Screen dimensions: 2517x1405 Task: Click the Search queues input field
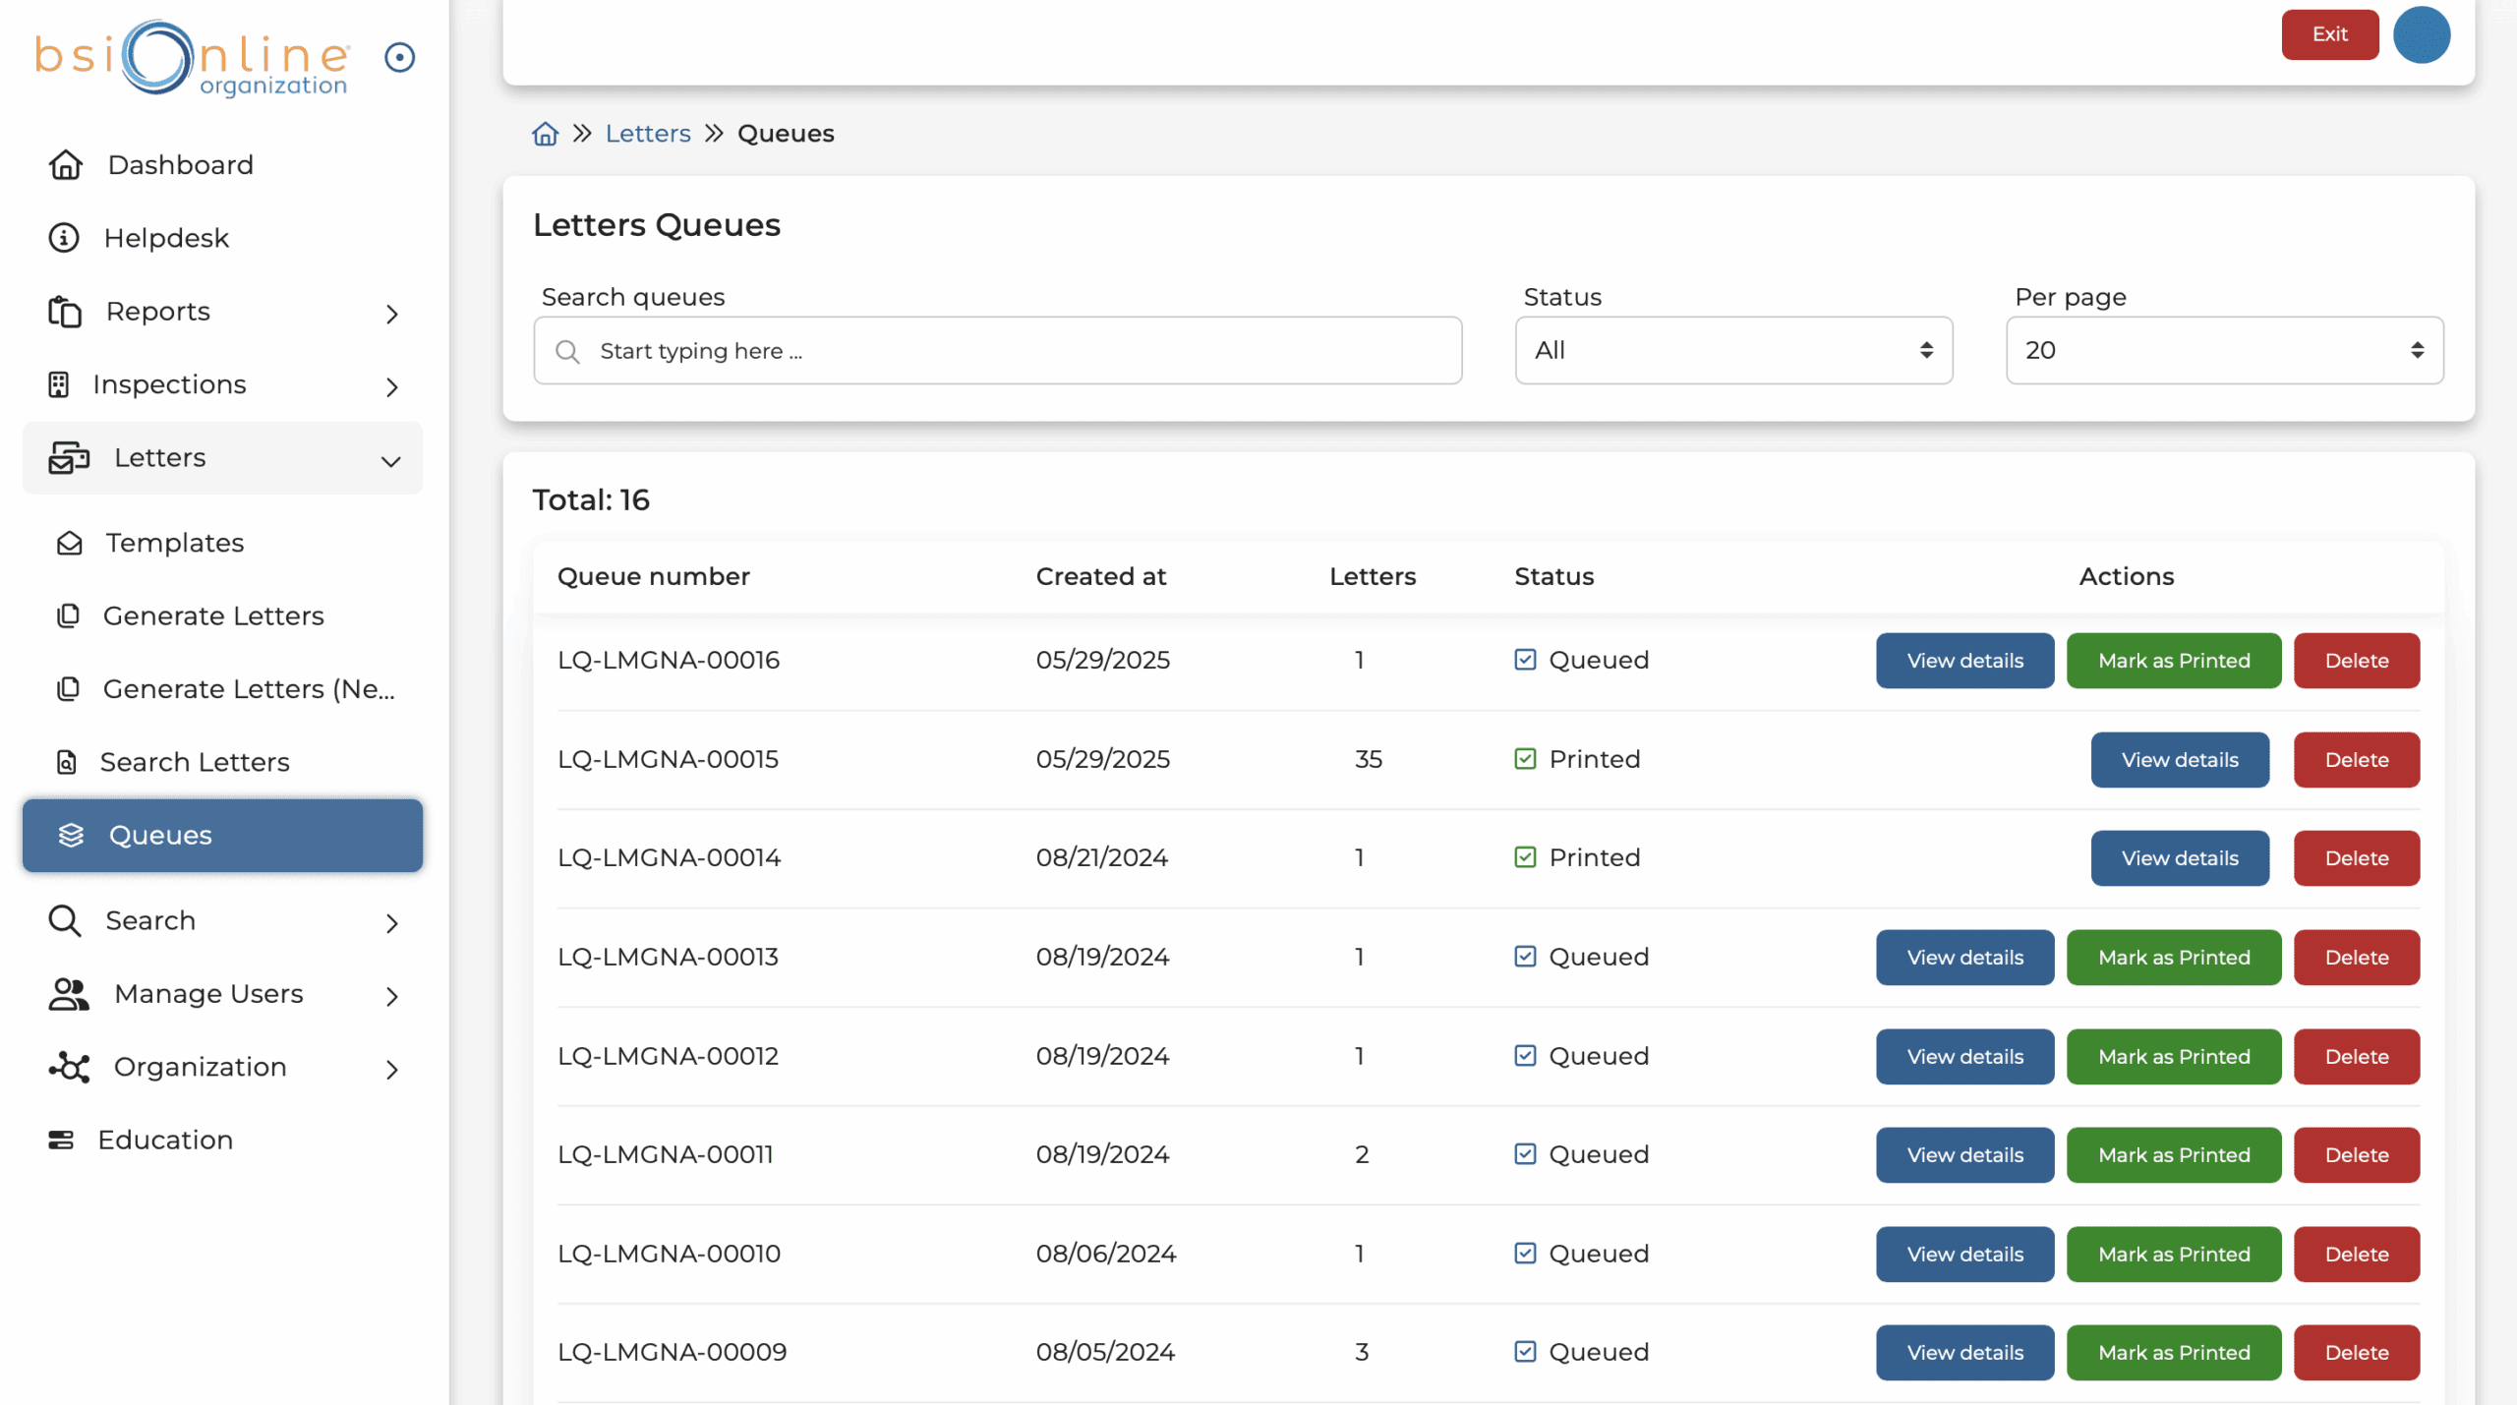[x=997, y=350]
